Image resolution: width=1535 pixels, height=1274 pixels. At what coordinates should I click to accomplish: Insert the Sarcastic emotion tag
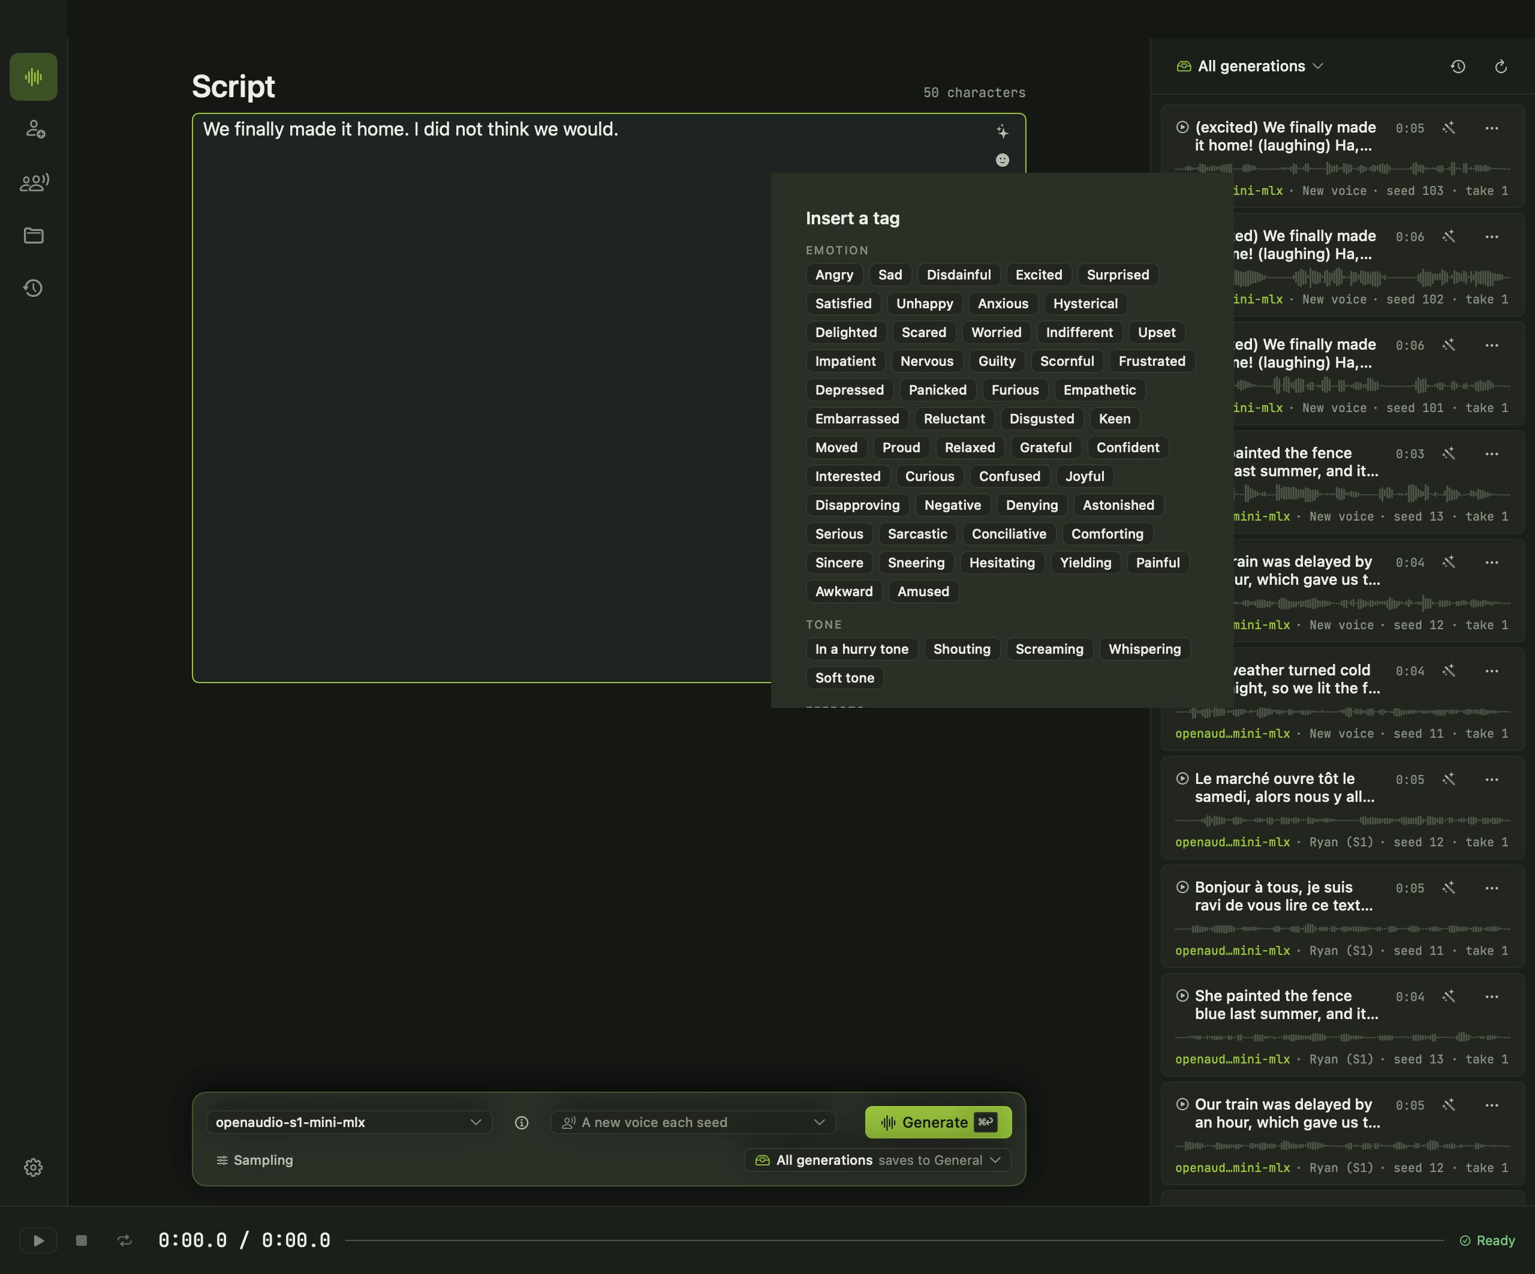pyautogui.click(x=917, y=534)
